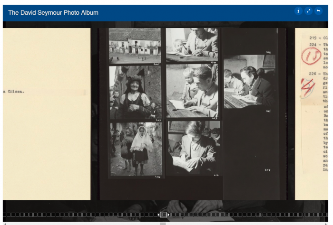Go to next page using right arrow in page strip
The image size is (333, 225).
(x=168, y=215)
